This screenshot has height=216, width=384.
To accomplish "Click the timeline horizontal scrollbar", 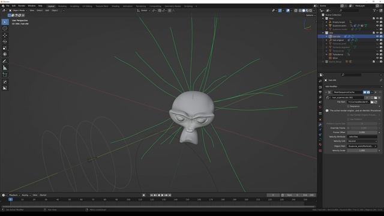I will pos(158,206).
